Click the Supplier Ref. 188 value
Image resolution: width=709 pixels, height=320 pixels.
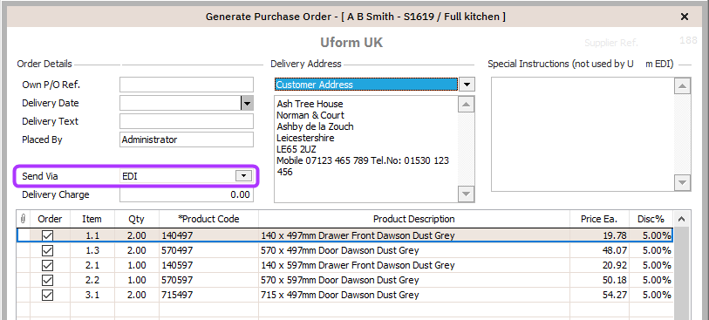coord(688,40)
